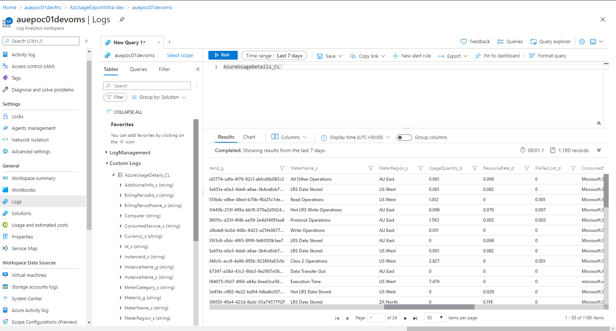
Task: Open the docs book icon
Action: [x=593, y=41]
